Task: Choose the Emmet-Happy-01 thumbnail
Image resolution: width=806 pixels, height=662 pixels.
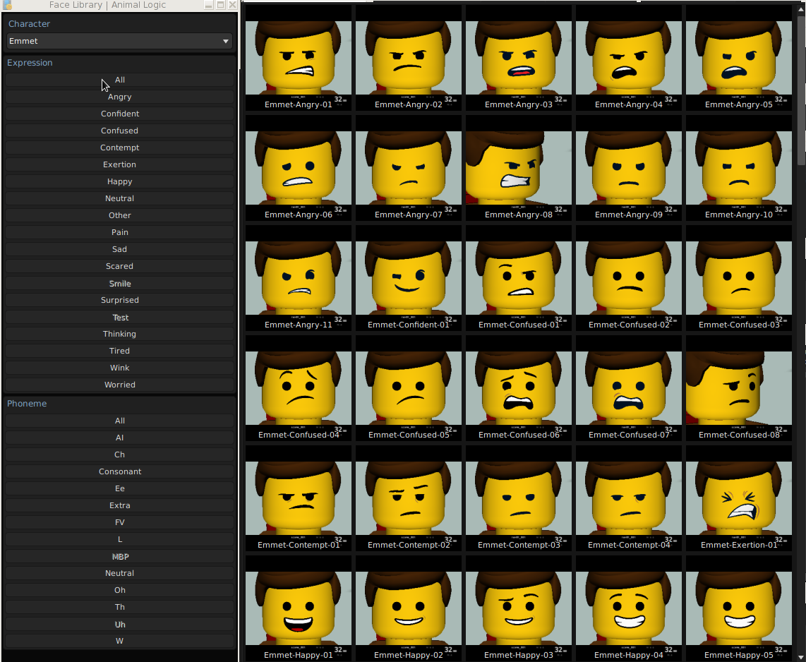Action: click(x=298, y=608)
